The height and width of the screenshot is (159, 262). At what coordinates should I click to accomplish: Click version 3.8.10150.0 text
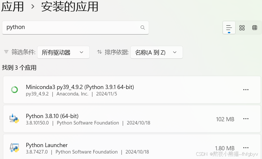[x=37, y=123]
